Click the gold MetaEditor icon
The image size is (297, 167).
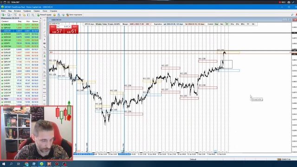point(54,15)
